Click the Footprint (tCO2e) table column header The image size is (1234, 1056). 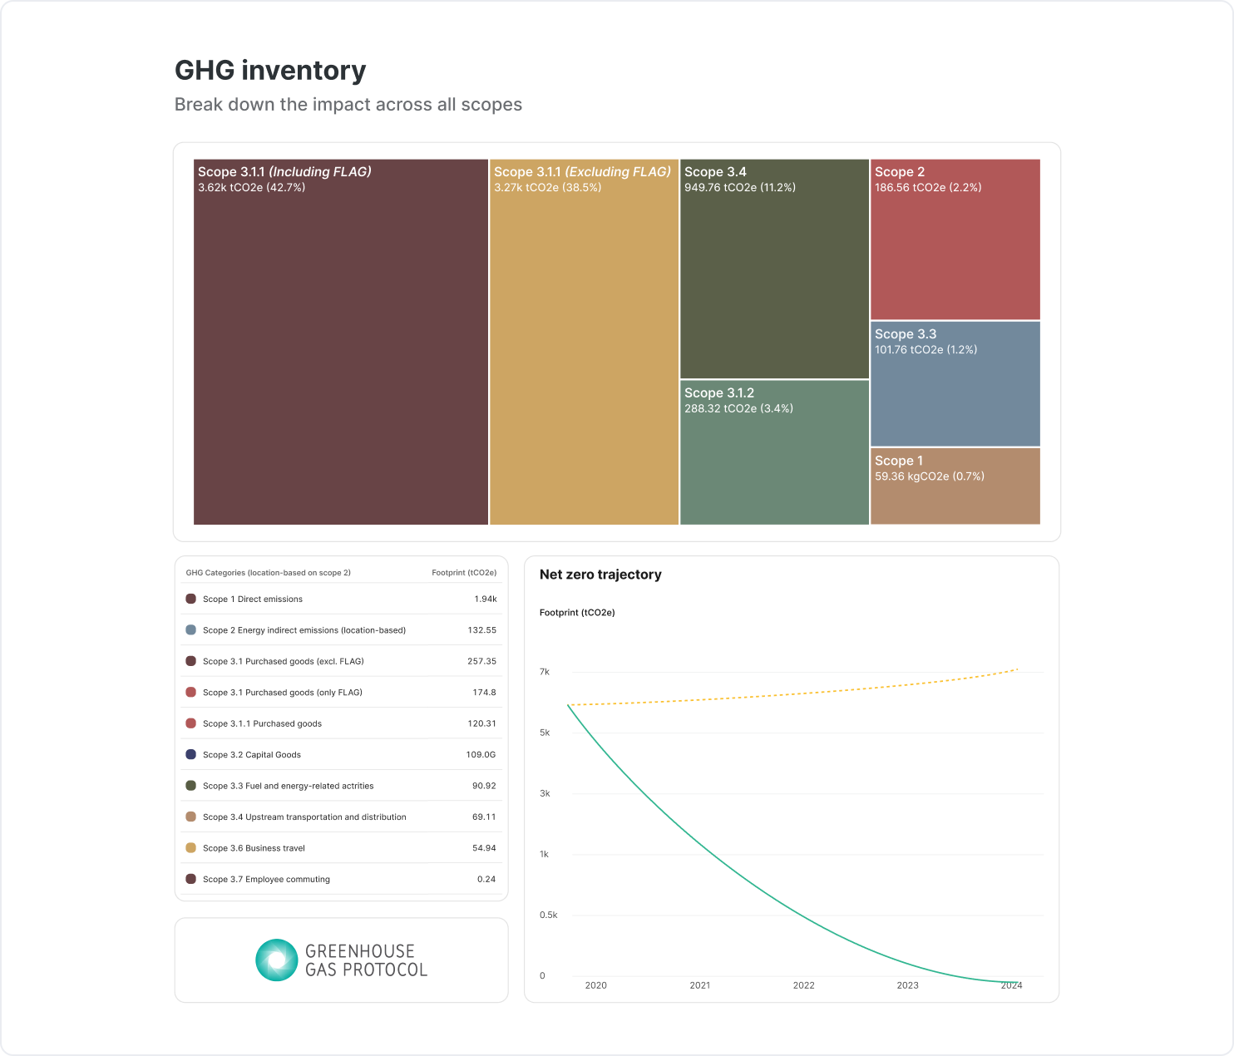(x=464, y=573)
